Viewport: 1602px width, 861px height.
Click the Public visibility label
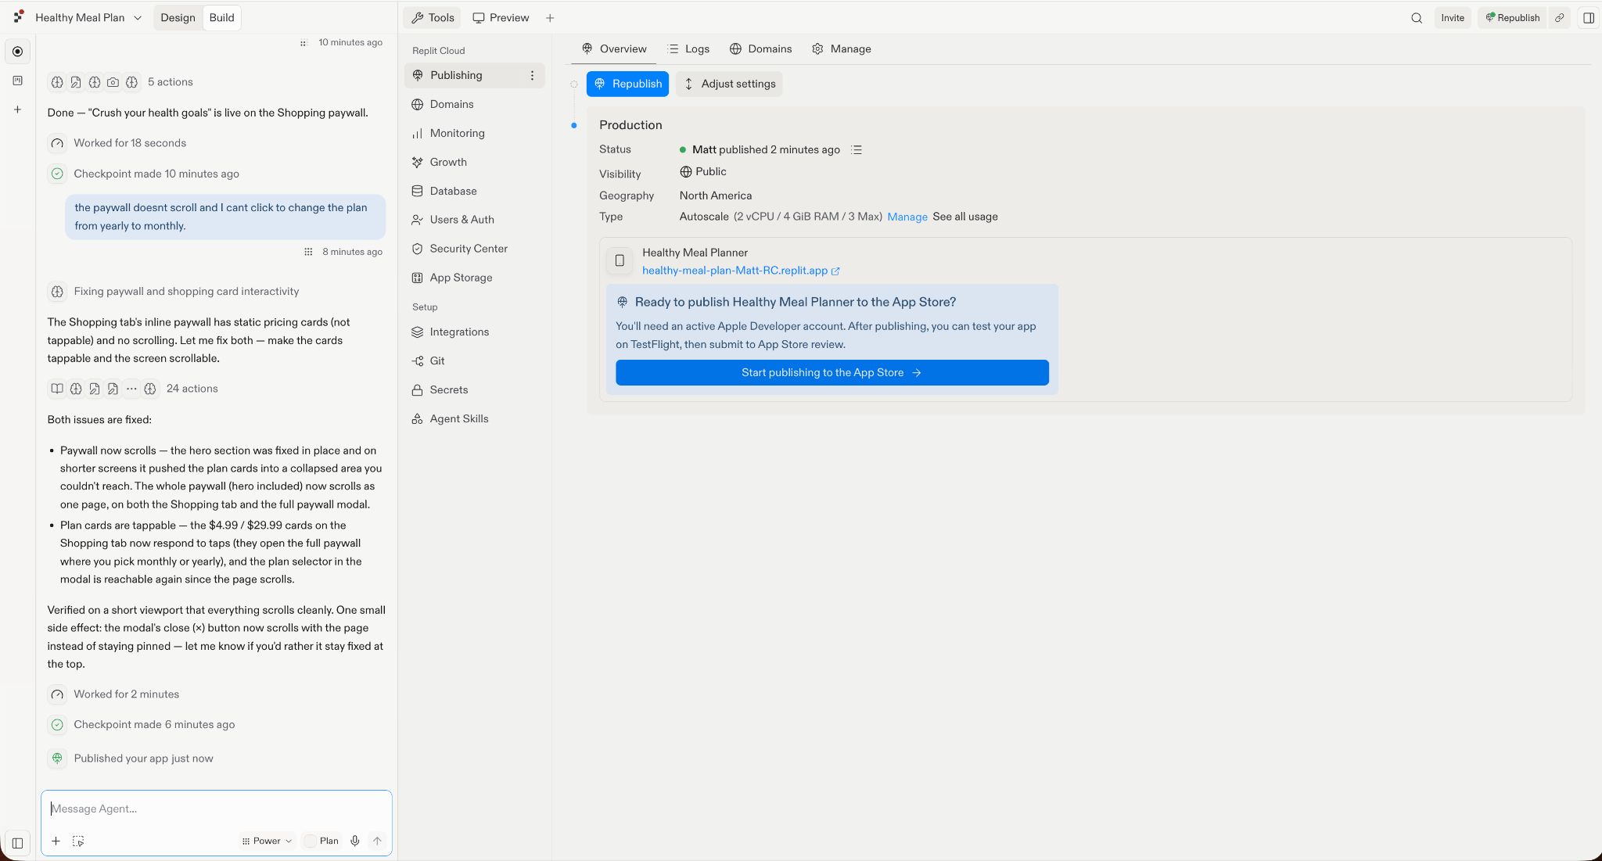703,172
